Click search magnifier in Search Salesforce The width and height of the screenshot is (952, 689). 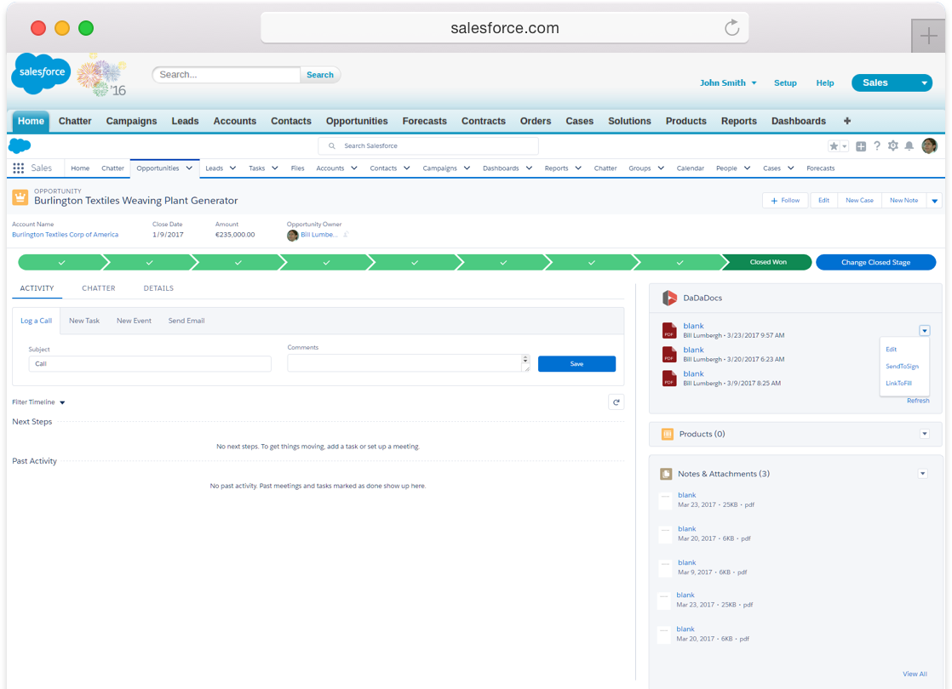click(x=331, y=145)
